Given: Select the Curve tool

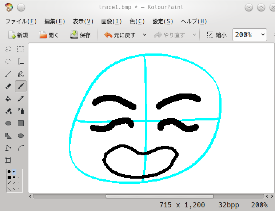Looking at the screenshot, I should pos(21,148).
